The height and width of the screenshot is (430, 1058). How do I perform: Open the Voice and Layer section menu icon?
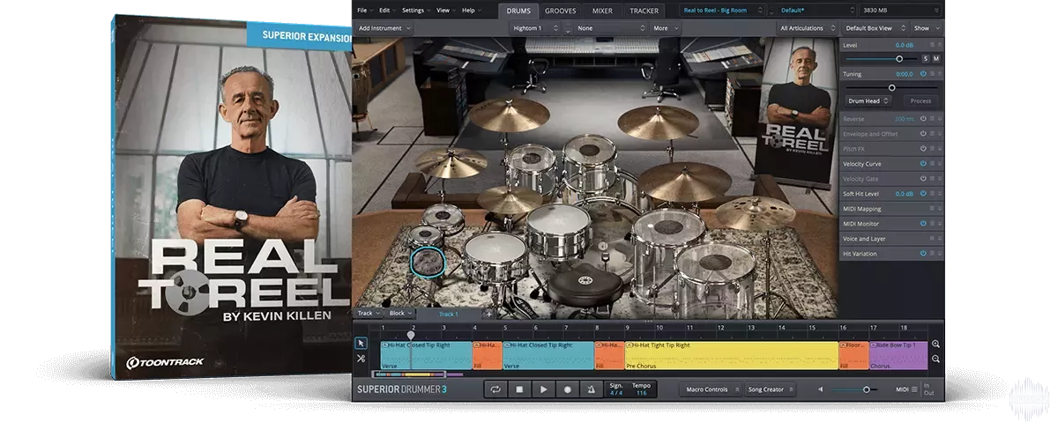[934, 239]
